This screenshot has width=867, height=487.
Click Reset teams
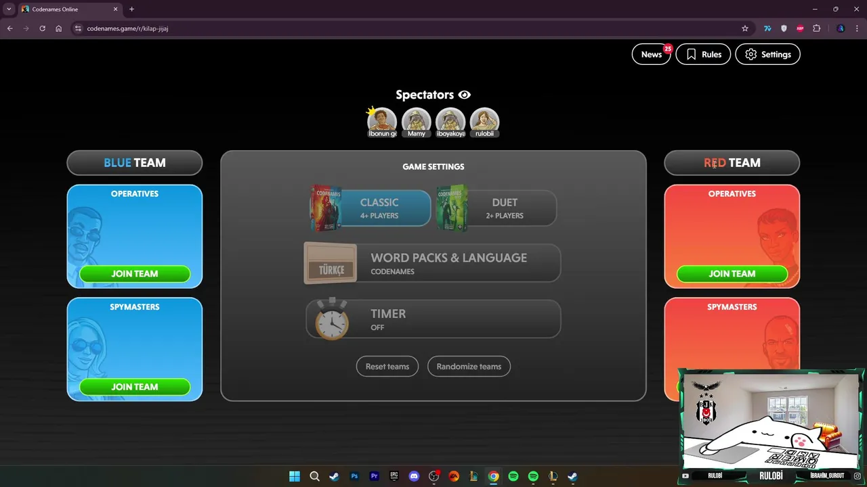pyautogui.click(x=387, y=367)
